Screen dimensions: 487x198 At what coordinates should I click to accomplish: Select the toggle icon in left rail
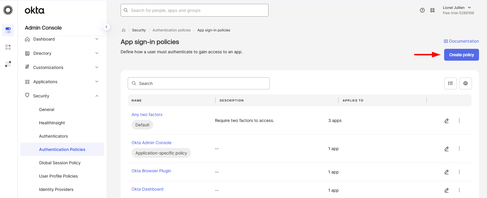(8, 30)
